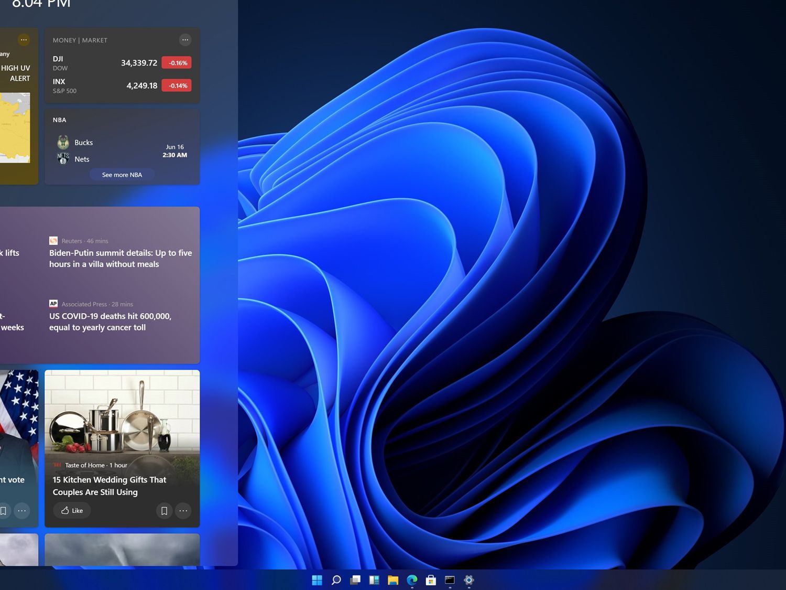Open the Settings gear on the taskbar
Screen dimensions: 786x590
click(469, 580)
